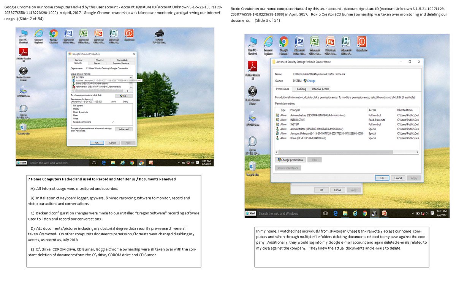Click the volume icon in Slide 2 system tray

[192, 163]
